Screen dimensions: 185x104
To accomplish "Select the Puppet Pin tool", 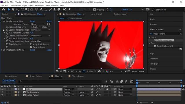I will 69,10.
